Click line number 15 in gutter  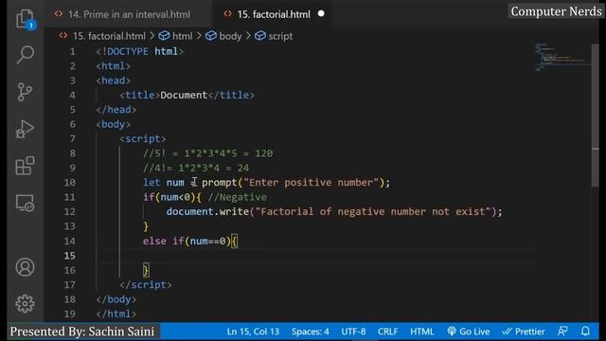[69, 256]
